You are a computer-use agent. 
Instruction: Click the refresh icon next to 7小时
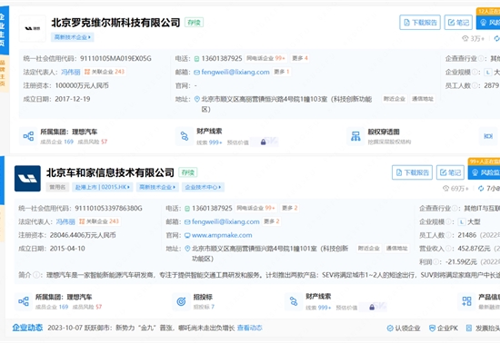coord(481,189)
